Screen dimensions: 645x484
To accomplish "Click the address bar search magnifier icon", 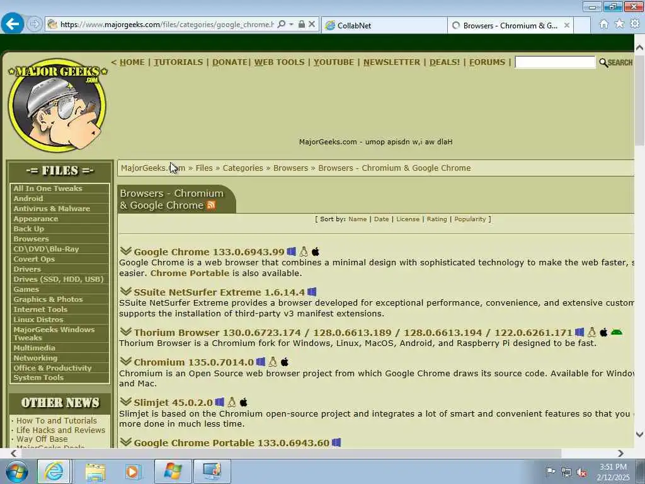I will [x=282, y=25].
